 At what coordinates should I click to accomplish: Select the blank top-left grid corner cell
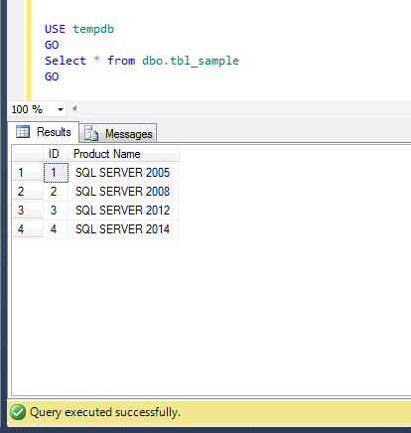pyautogui.click(x=28, y=154)
